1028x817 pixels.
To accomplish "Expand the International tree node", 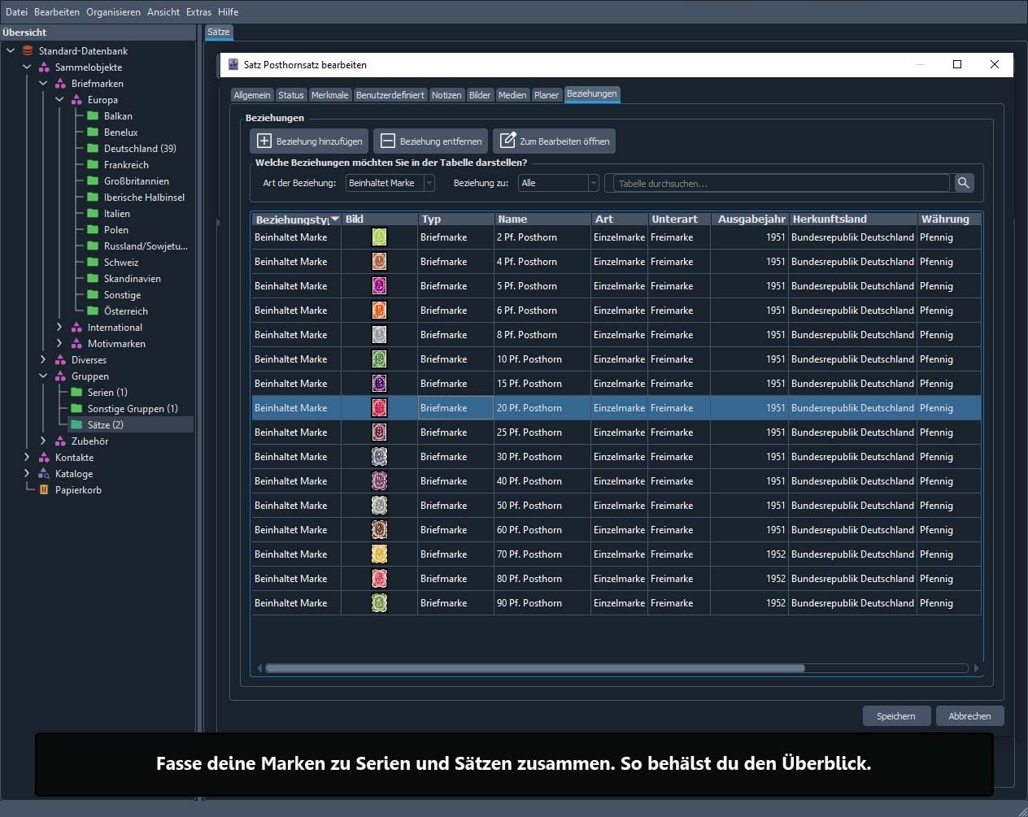I will click(59, 327).
